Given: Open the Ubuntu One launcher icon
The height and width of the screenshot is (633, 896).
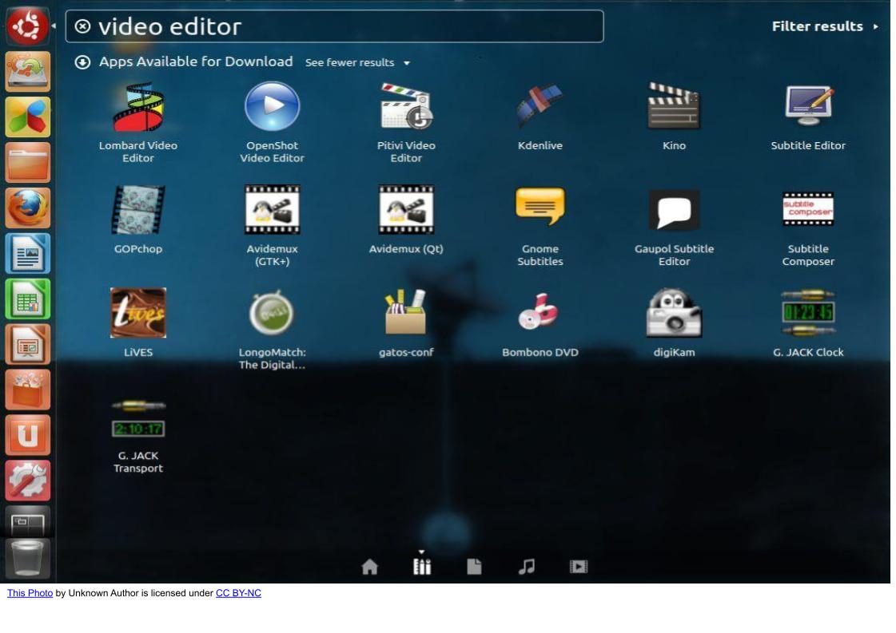Looking at the screenshot, I should tap(27, 436).
